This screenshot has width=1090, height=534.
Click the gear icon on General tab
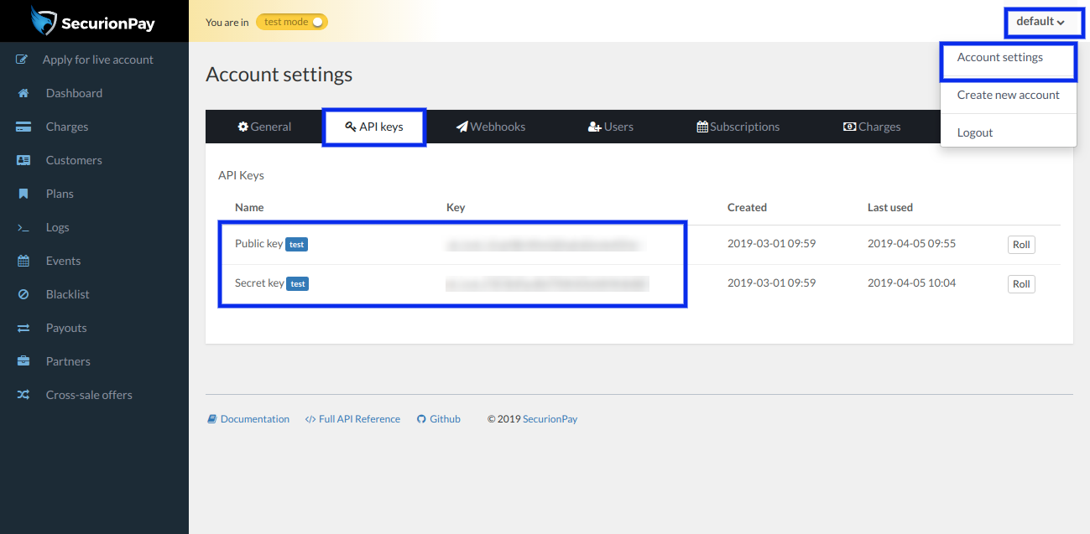click(243, 127)
